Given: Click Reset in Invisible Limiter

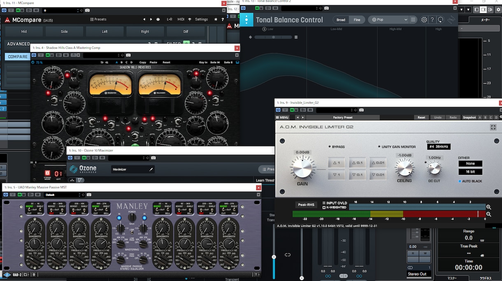Looking at the screenshot, I should click(421, 118).
